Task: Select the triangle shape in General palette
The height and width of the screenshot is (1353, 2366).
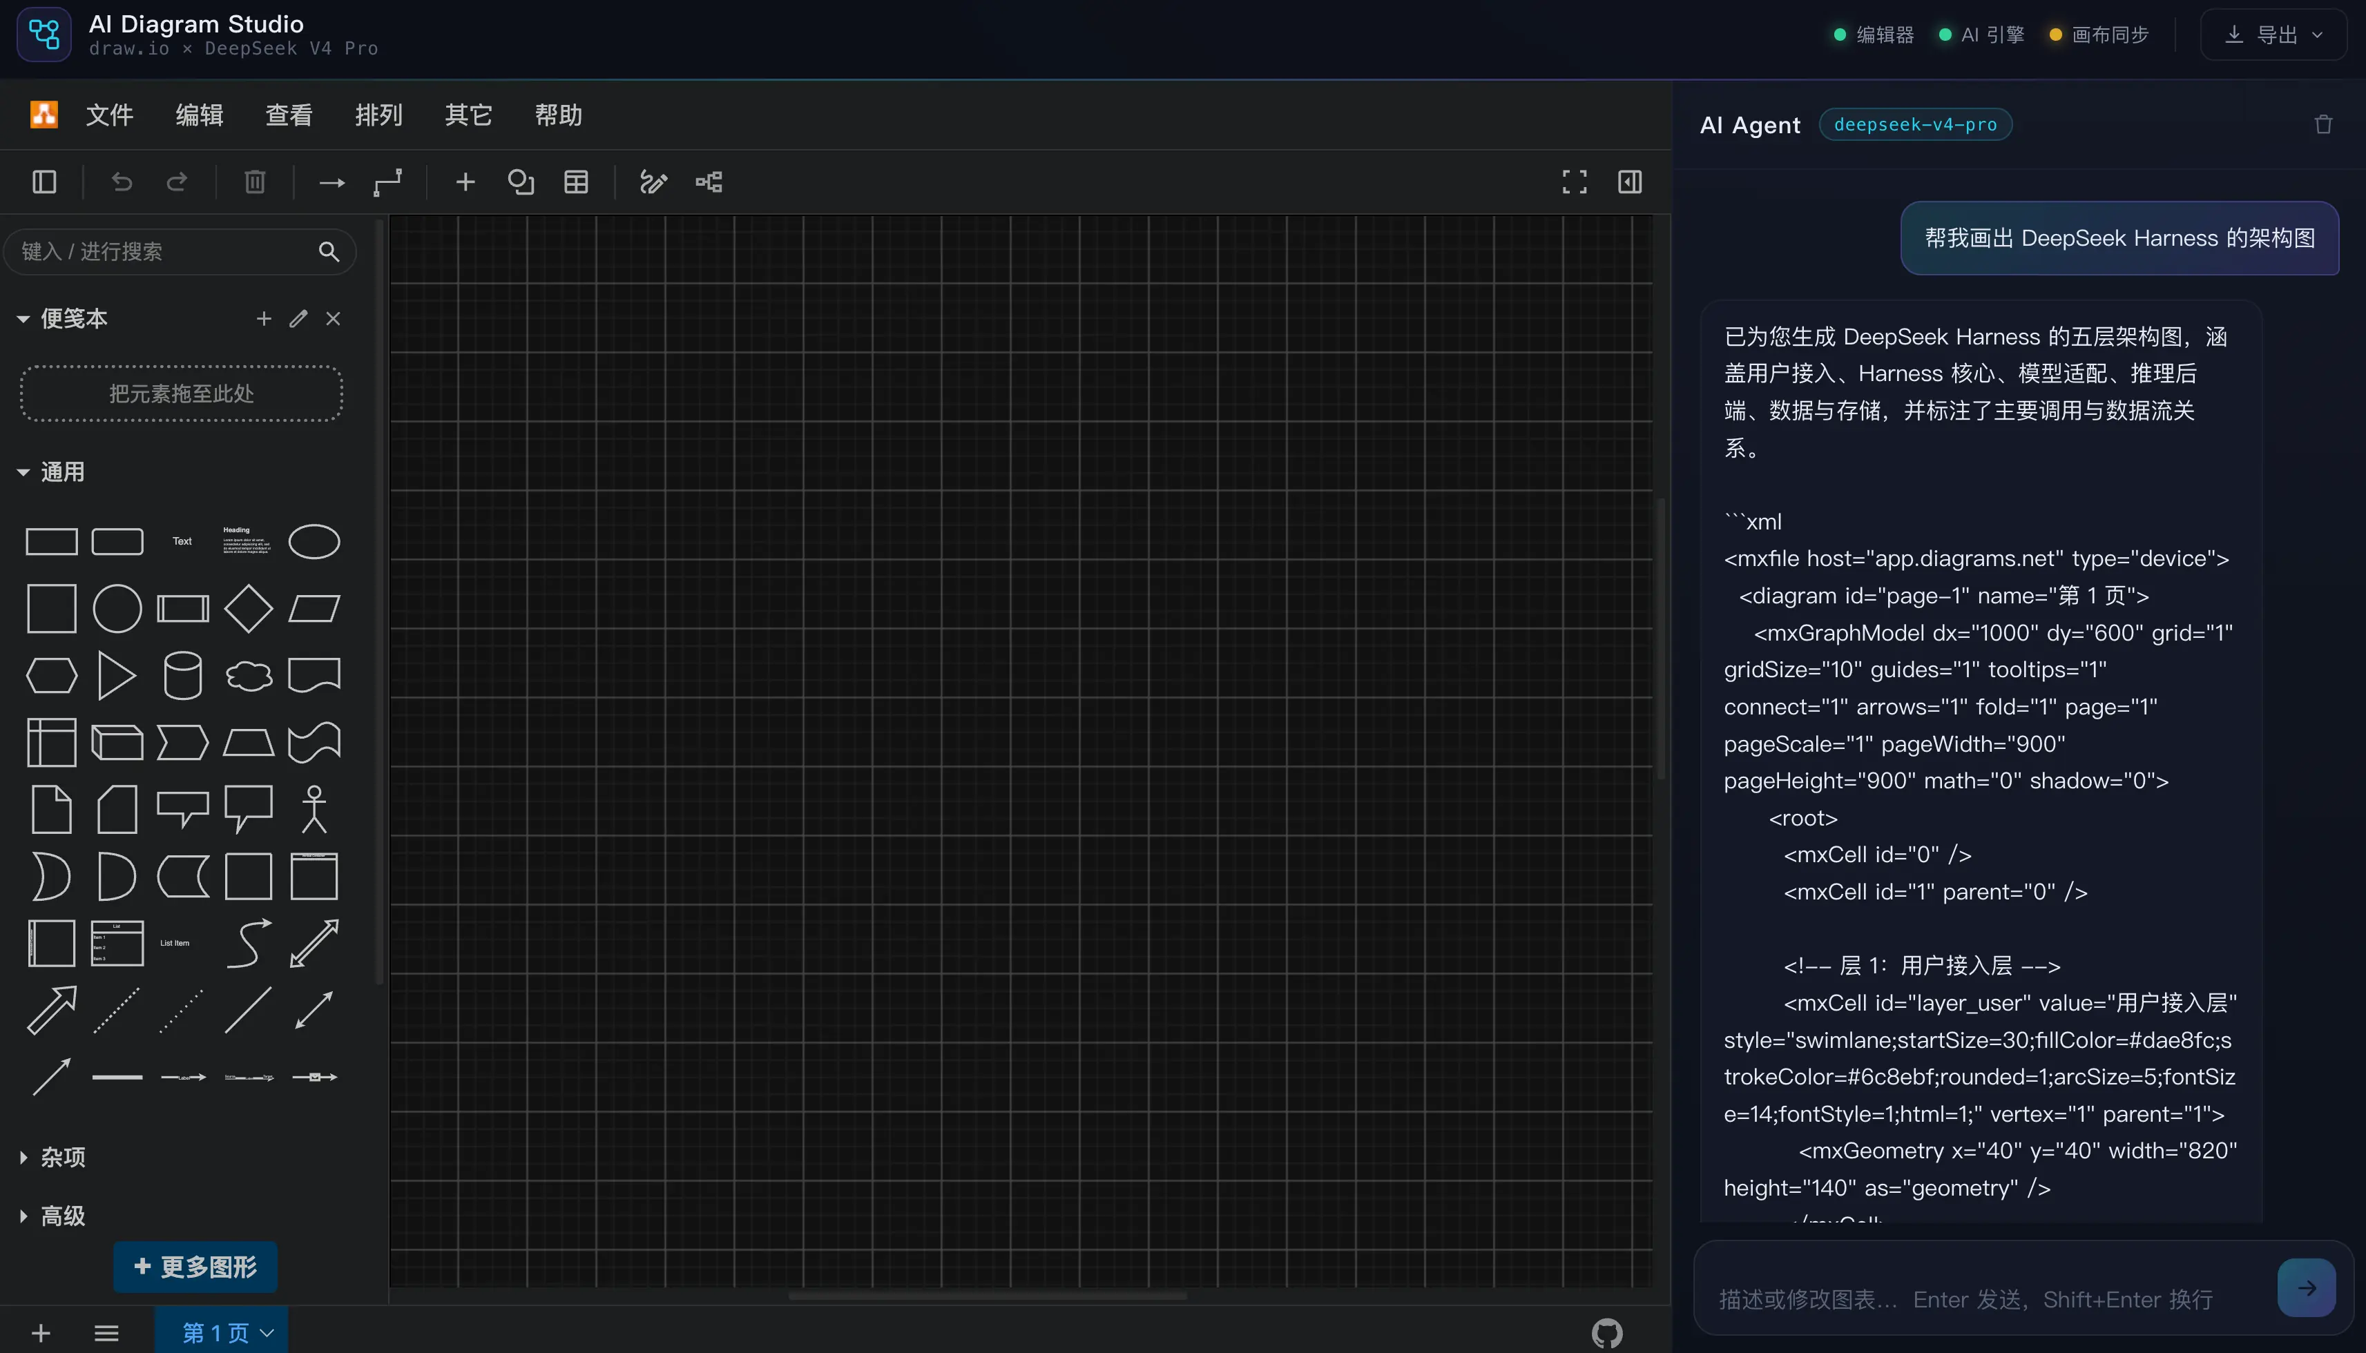Action: point(116,676)
